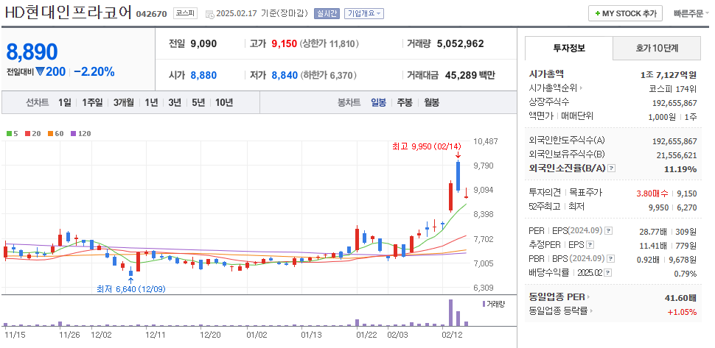This screenshot has width=715, height=348.
Task: Select the 1년 line chart period
Action: tap(151, 102)
